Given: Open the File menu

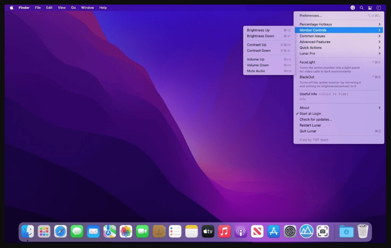Looking at the screenshot, I should 38,8.
